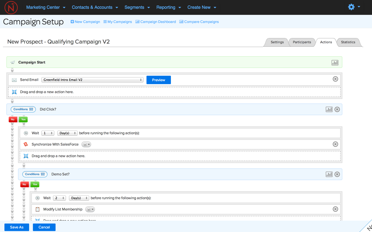Select the Yes branch under Did Click
Viewport: 372px width, 232px height.
tap(23, 119)
